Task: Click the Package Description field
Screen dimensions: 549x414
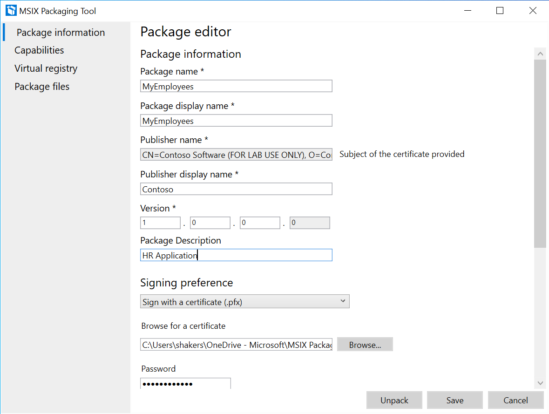Action: (x=236, y=255)
